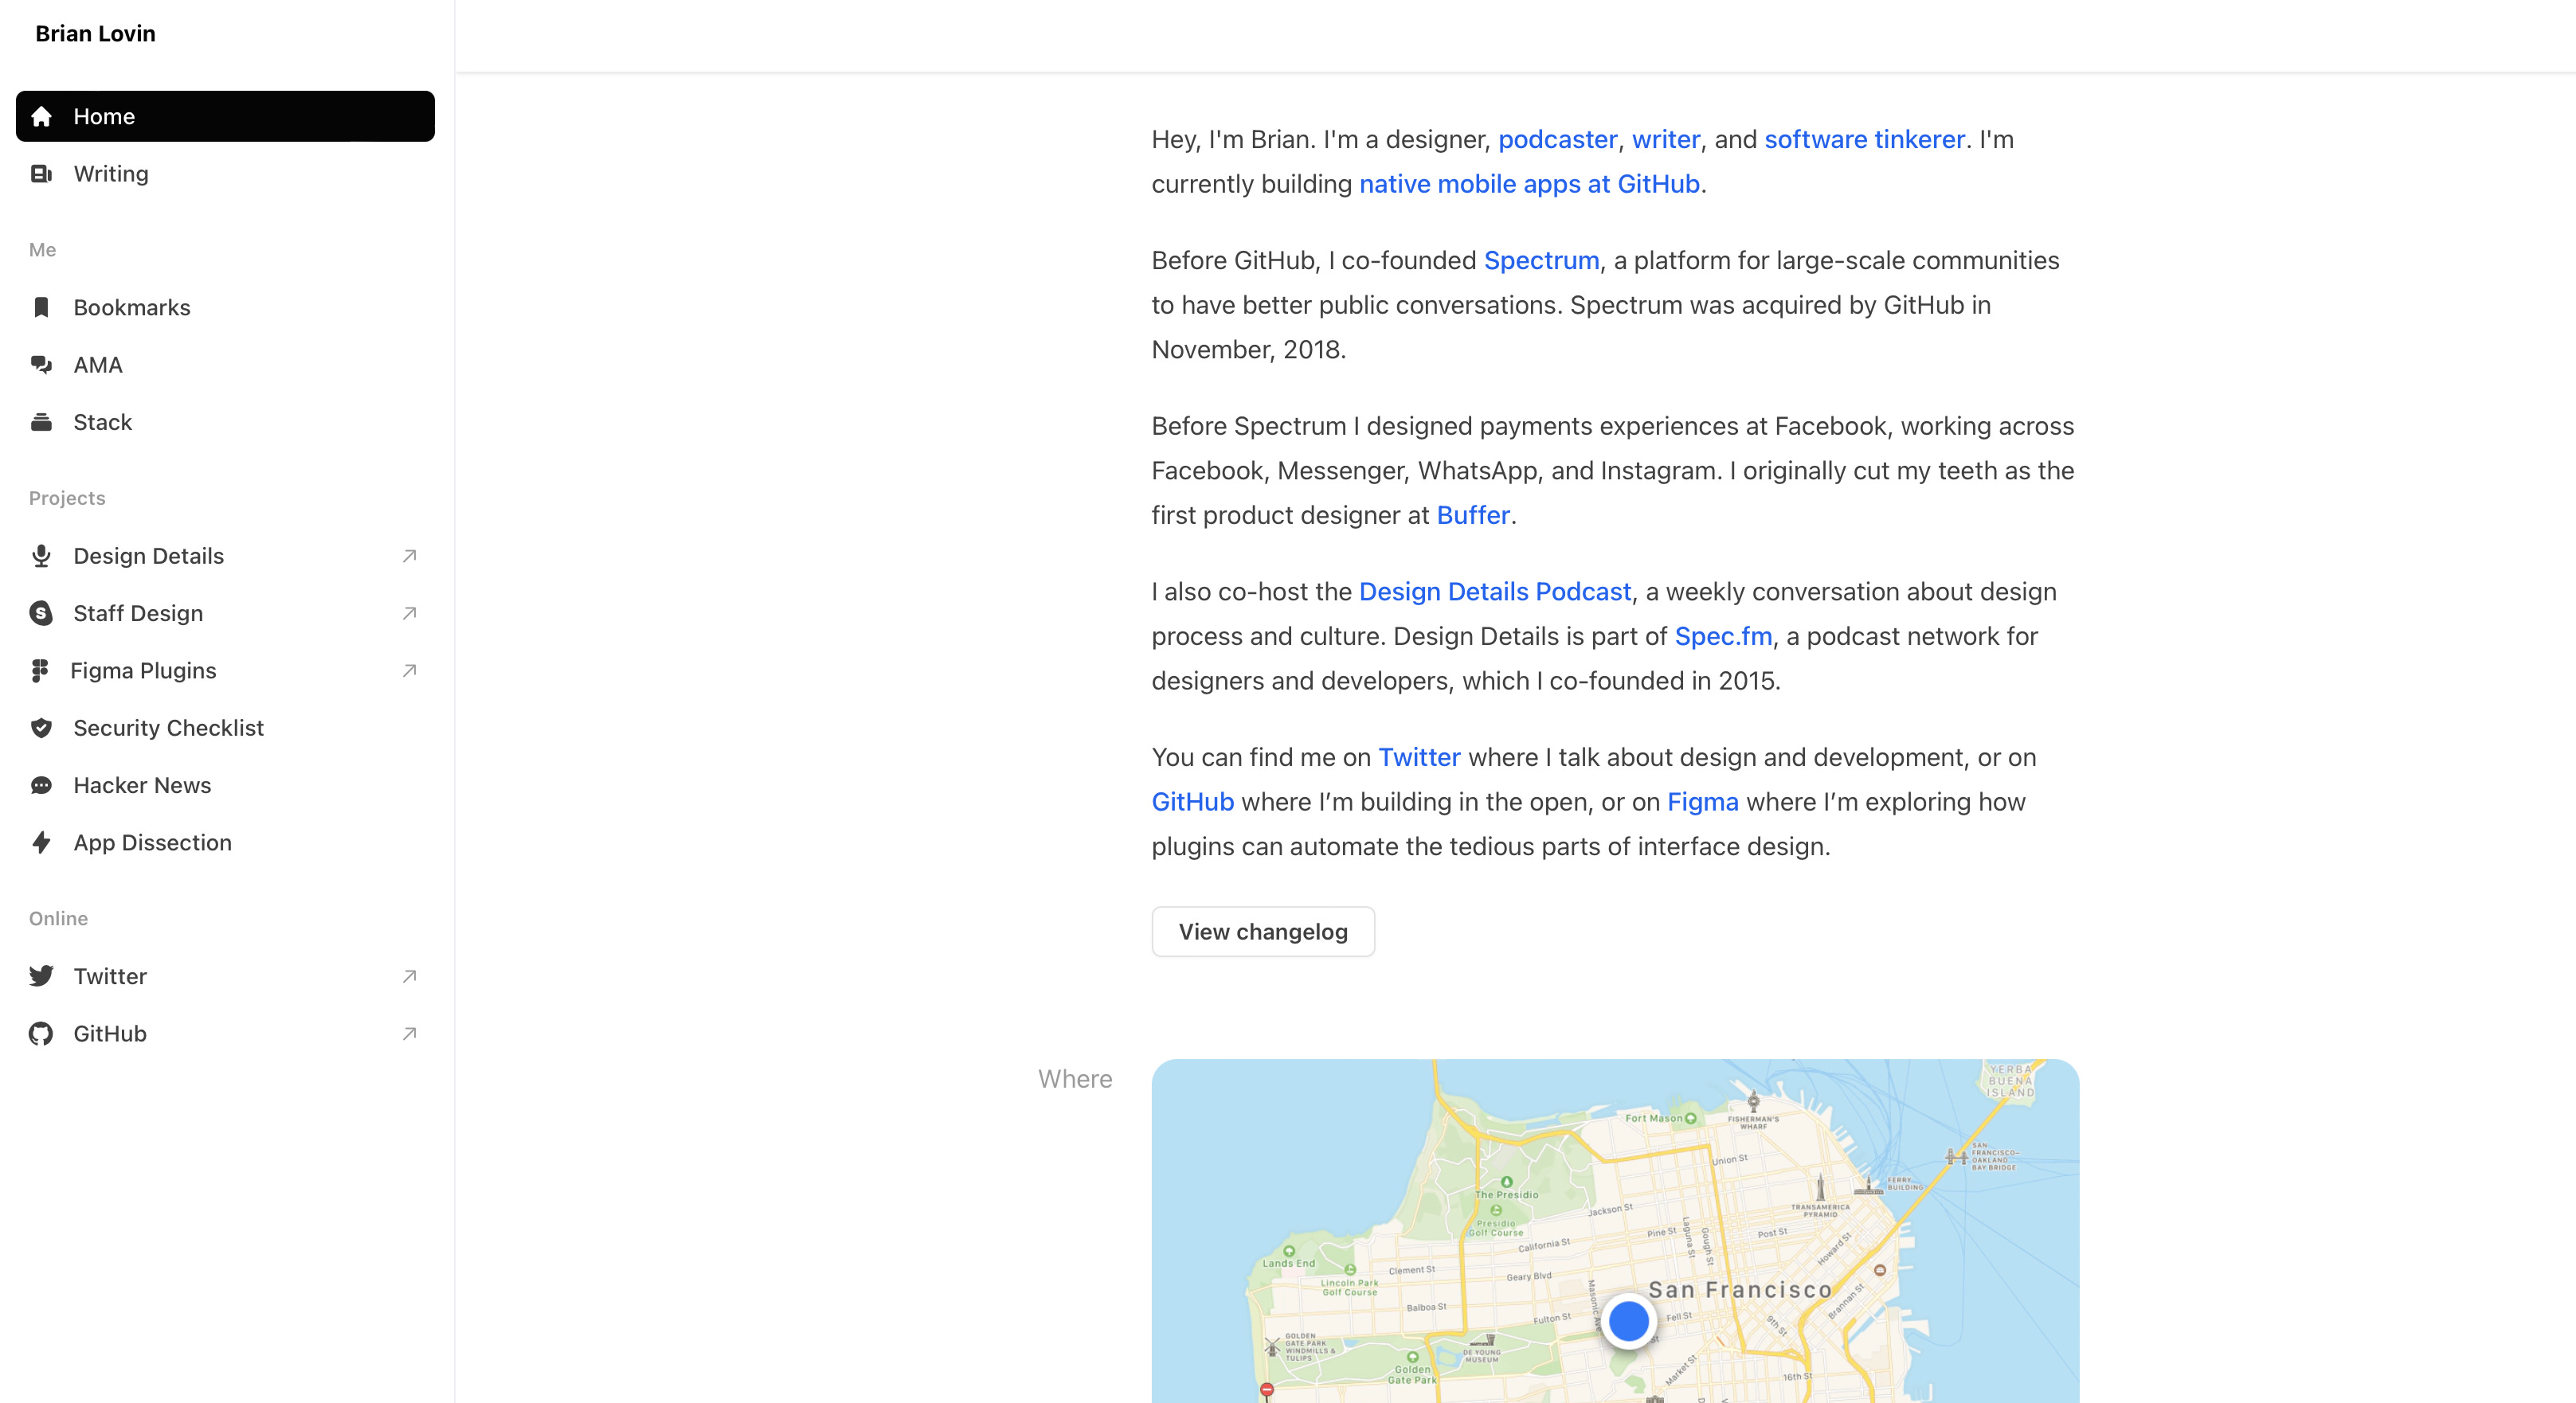The height and width of the screenshot is (1403, 2576).
Task: Click the Bookmarks ribbon icon
Action: [x=41, y=308]
